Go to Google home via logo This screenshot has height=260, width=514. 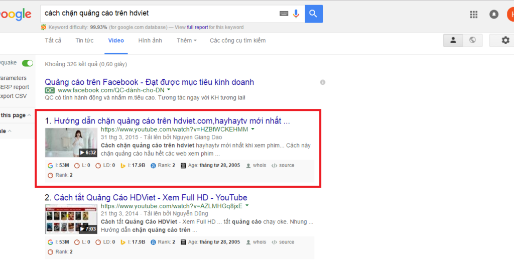pos(16,15)
